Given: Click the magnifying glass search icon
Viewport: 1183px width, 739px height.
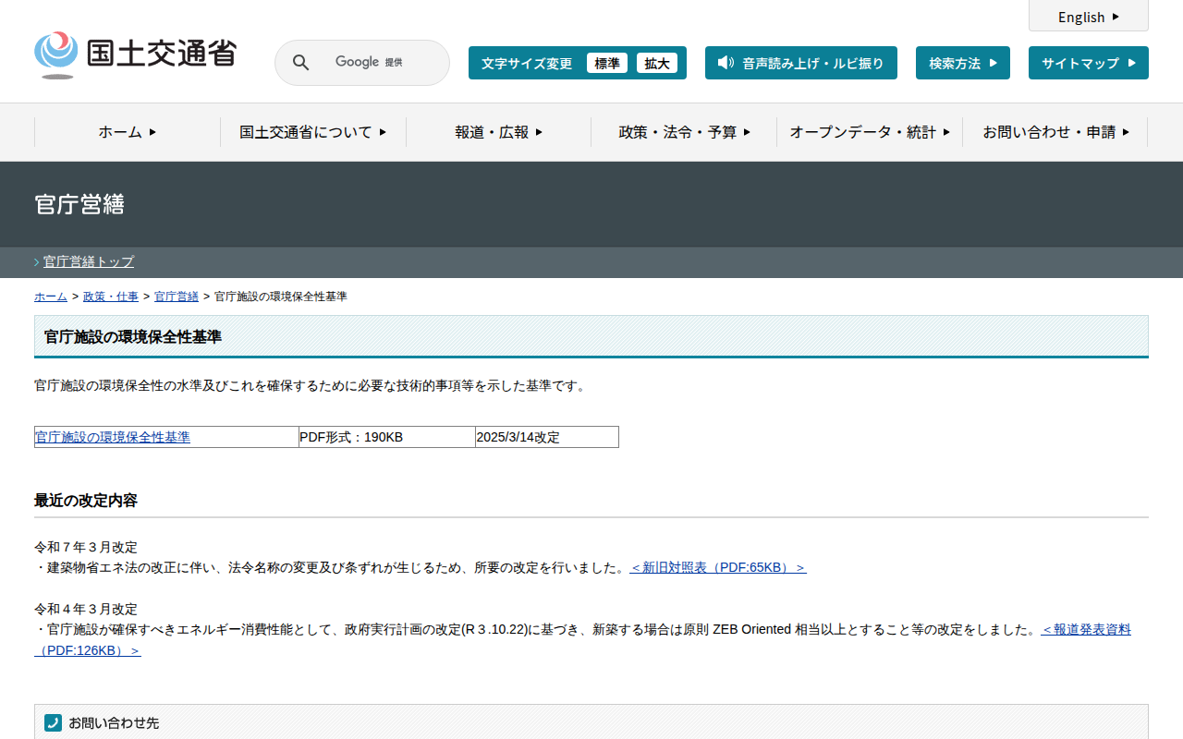Looking at the screenshot, I should [x=300, y=63].
